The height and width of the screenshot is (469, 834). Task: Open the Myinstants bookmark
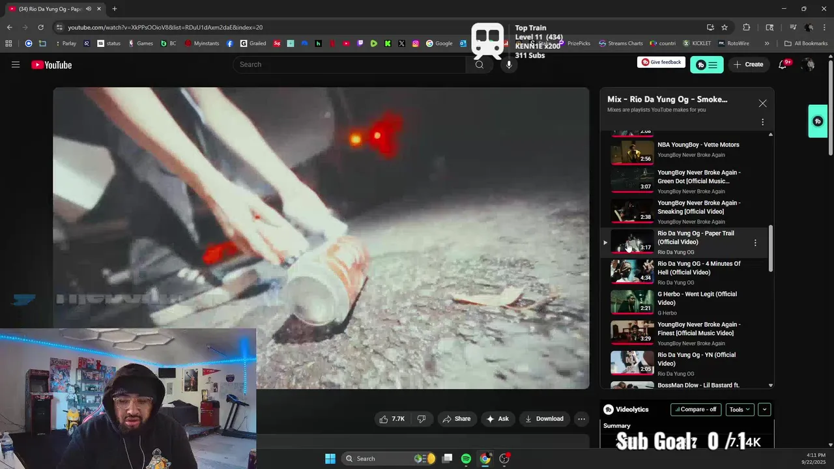tap(201, 44)
